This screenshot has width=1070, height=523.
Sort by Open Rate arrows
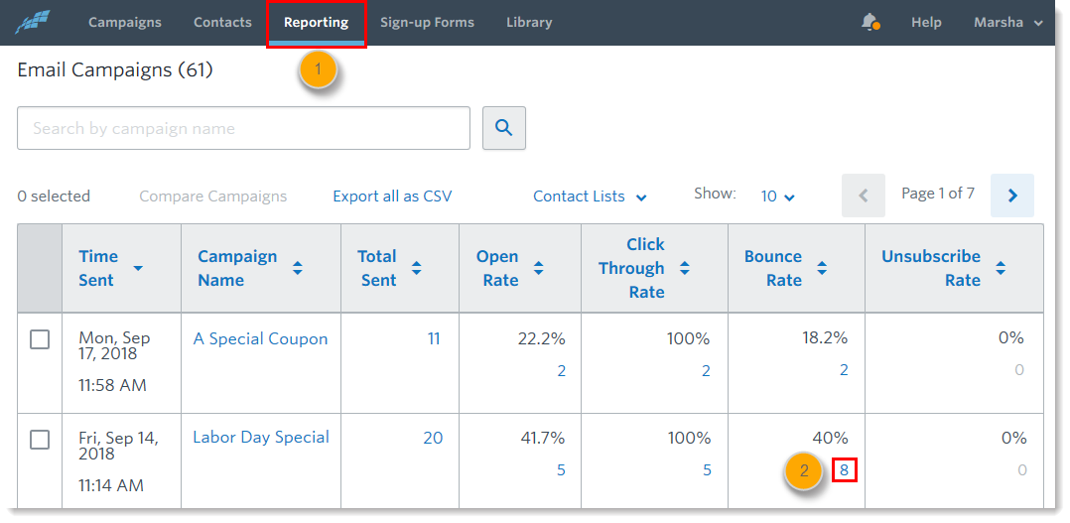point(538,268)
